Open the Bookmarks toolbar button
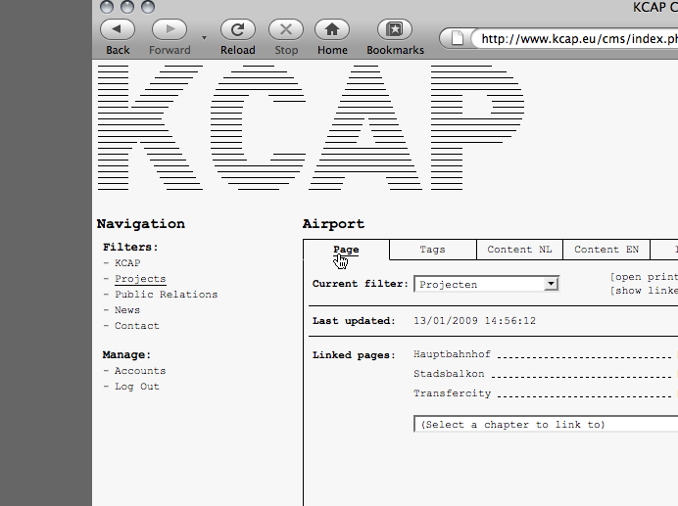 tap(395, 30)
